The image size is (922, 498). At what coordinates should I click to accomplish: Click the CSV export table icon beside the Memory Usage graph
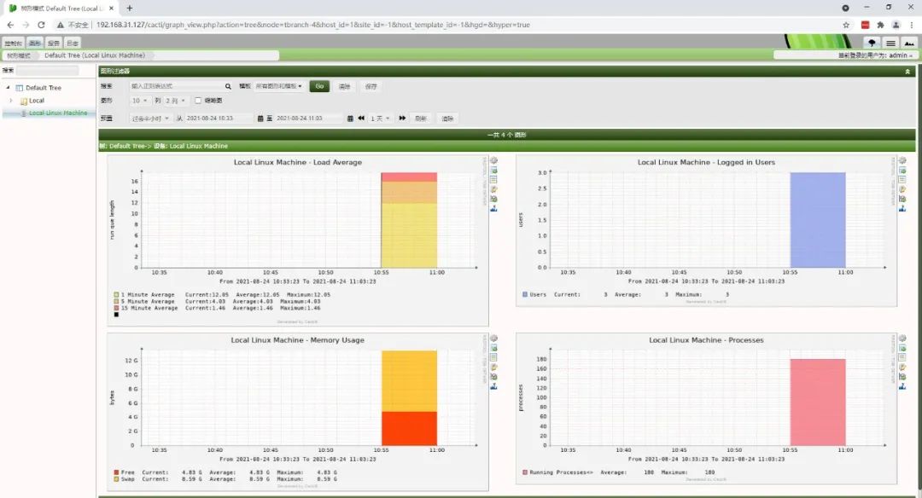coord(494,357)
